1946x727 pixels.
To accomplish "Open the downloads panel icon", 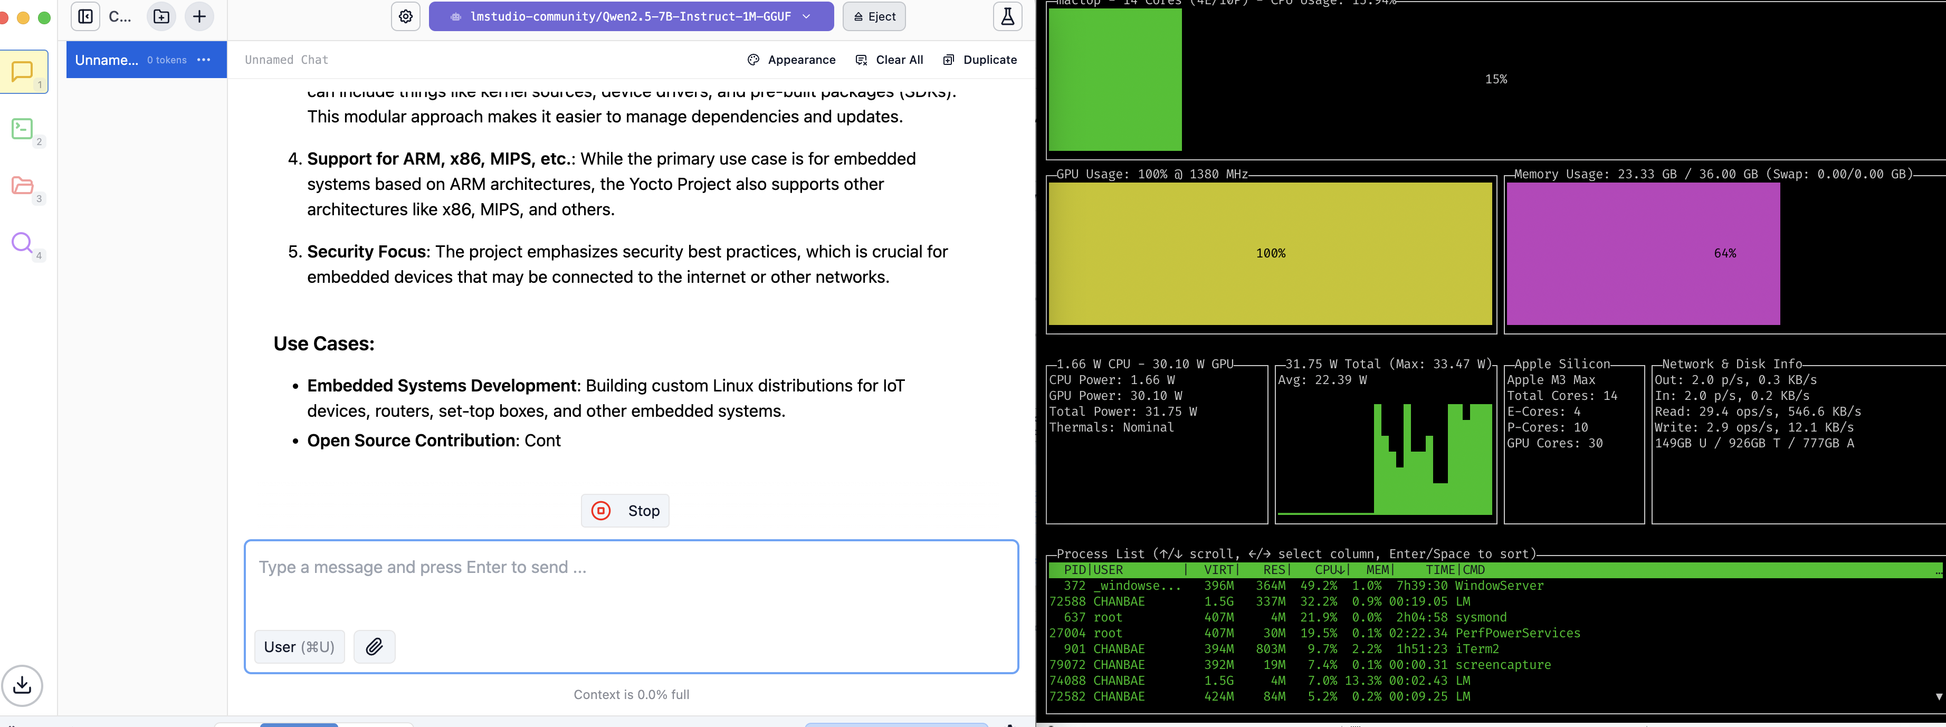I will [23, 685].
